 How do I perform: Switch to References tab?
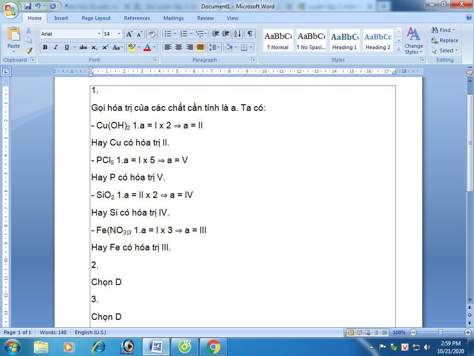(x=137, y=18)
